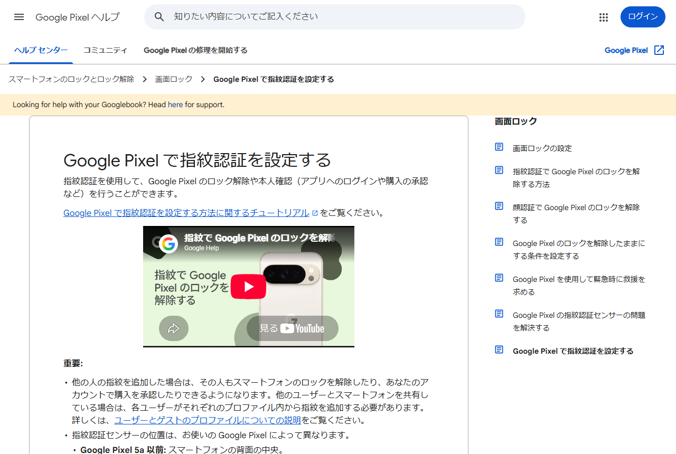Image resolution: width=676 pixels, height=454 pixels.
Task: Click the Google Help channel logo in the video
Action: point(168,243)
